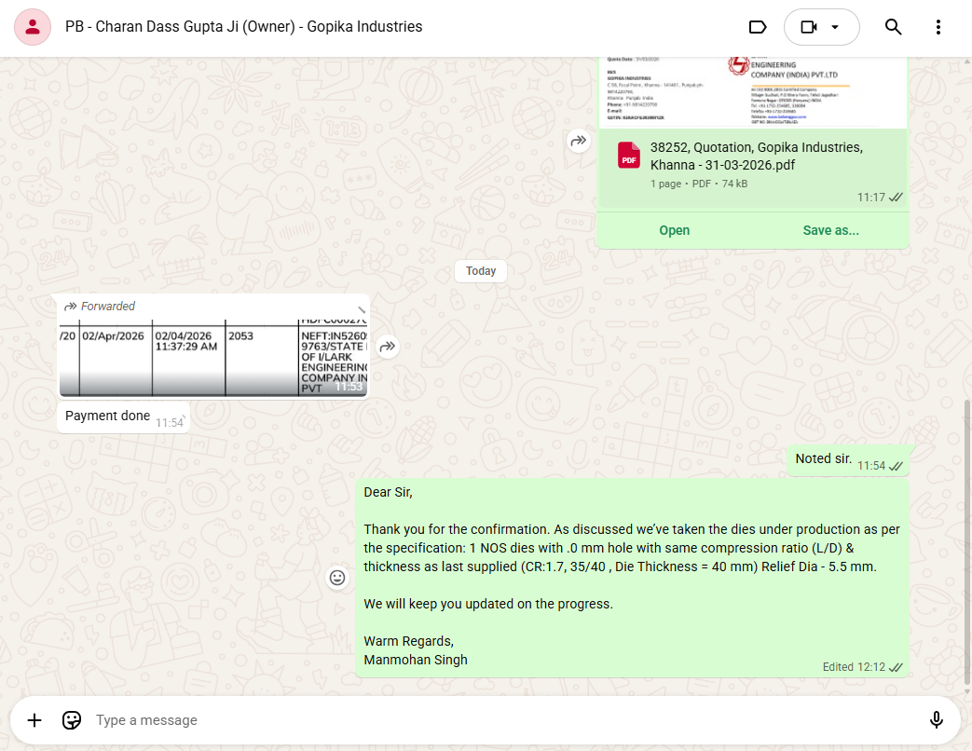Screen dimensions: 972x751
Task: Click the red PDF file icon
Action: pos(629,156)
